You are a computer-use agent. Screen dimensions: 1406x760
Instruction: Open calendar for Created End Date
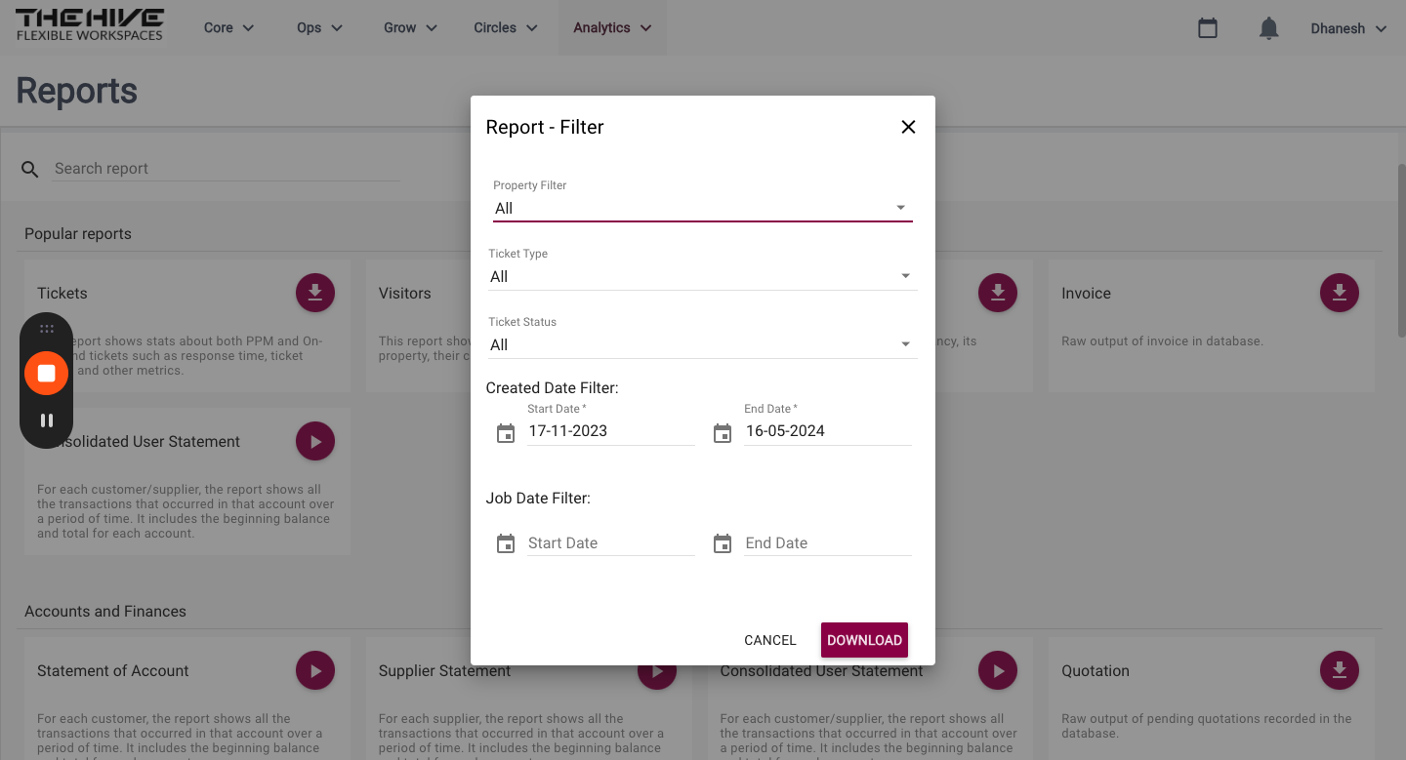(723, 433)
